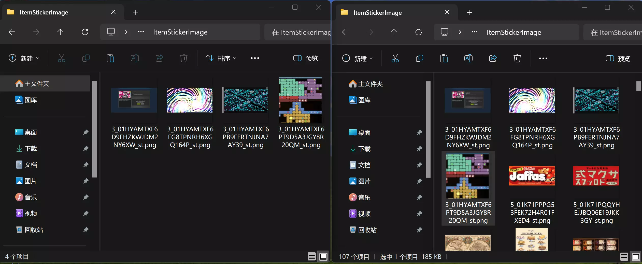Select the Jaffas image thumbnail
Image resolution: width=642 pixels, height=264 pixels.
pos(532,176)
